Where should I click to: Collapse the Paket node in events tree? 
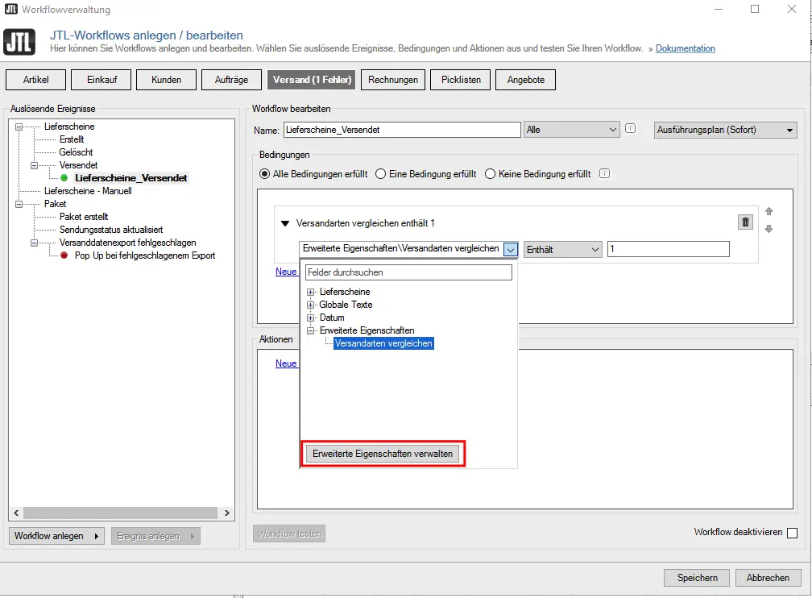[x=19, y=204]
